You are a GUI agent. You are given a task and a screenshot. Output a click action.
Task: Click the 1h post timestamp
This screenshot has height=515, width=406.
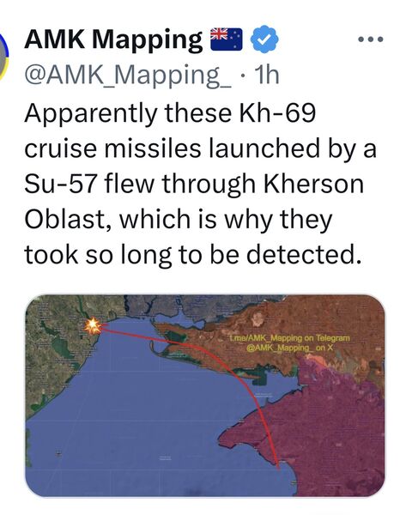coord(267,75)
